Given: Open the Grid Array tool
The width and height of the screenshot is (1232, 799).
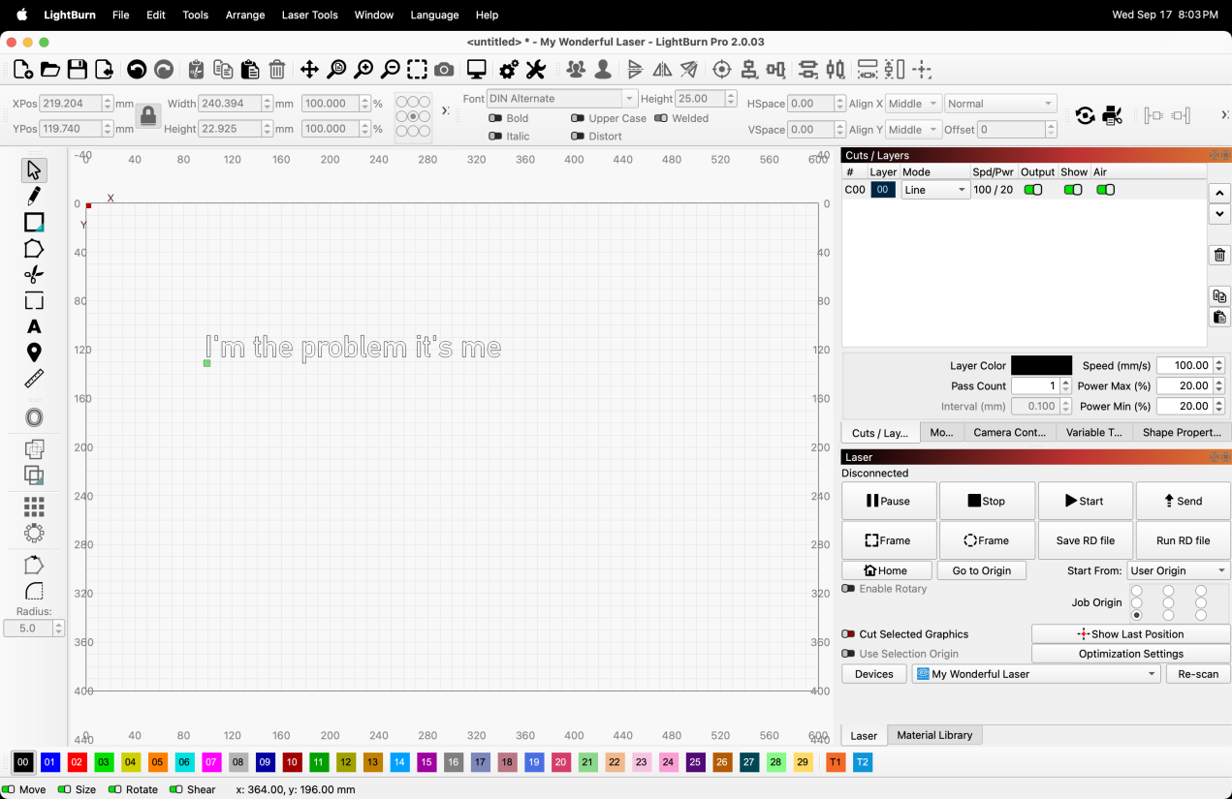Looking at the screenshot, I should pos(34,507).
